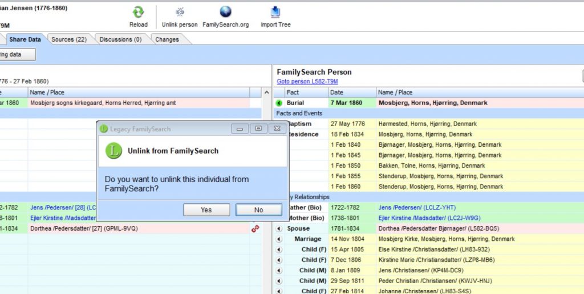Click the Facts and Events section header
584x294 pixels.
(299, 113)
